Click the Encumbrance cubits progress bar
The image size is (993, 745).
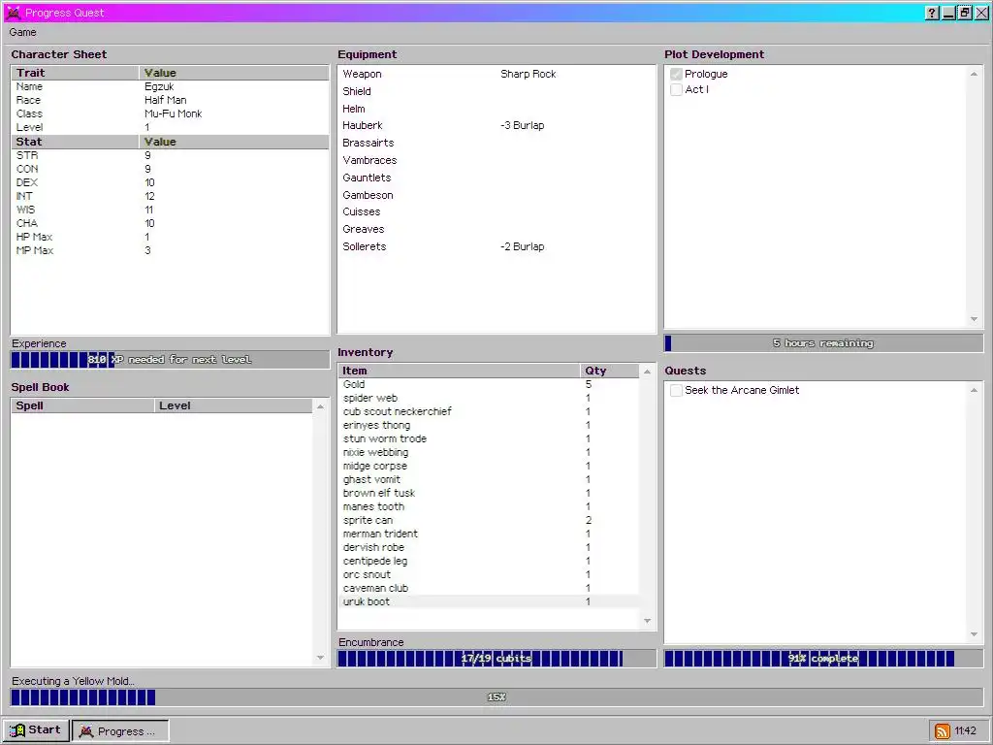point(496,659)
